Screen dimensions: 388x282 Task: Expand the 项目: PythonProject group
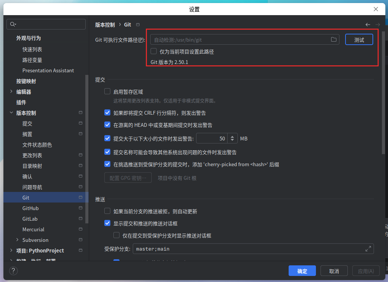[x=11, y=250]
